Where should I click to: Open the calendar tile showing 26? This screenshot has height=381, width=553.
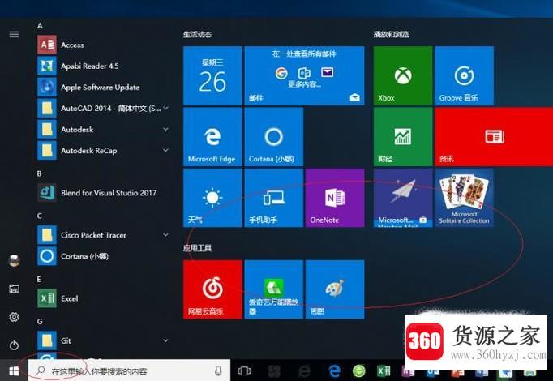point(212,75)
